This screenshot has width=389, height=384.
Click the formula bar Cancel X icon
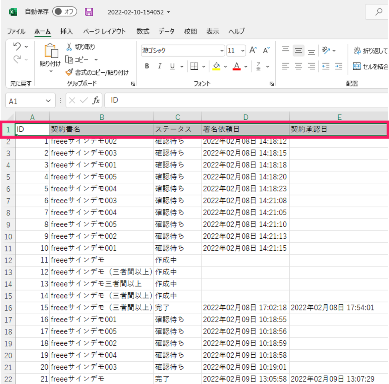coord(72,100)
